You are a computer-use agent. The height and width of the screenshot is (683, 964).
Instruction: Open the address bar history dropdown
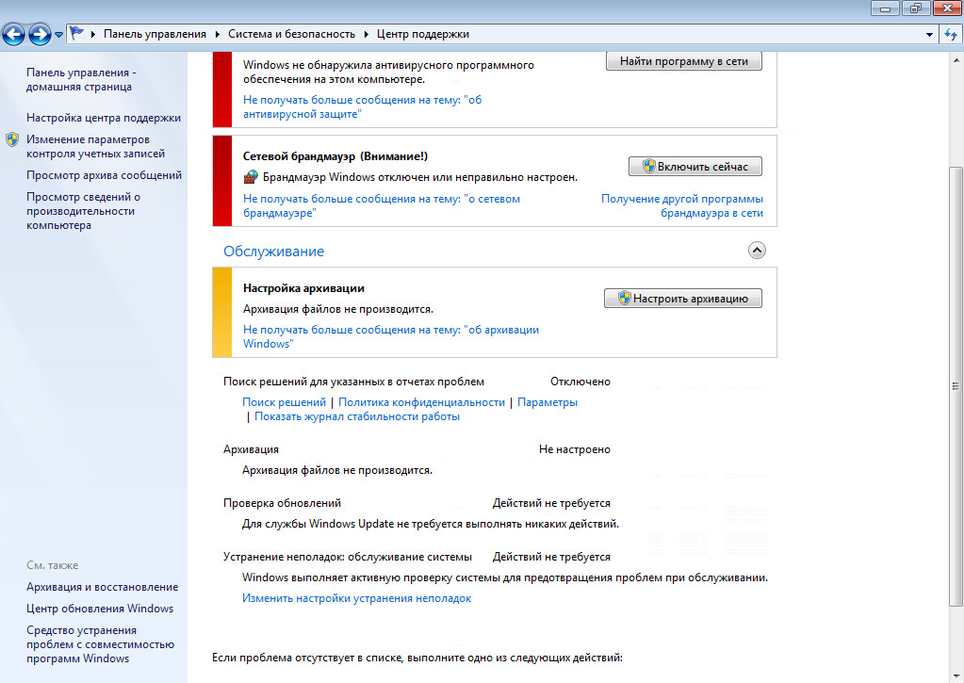(x=929, y=33)
